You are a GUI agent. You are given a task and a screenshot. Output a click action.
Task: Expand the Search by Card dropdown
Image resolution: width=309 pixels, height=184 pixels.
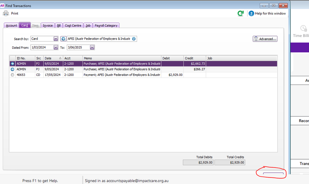click(x=56, y=39)
